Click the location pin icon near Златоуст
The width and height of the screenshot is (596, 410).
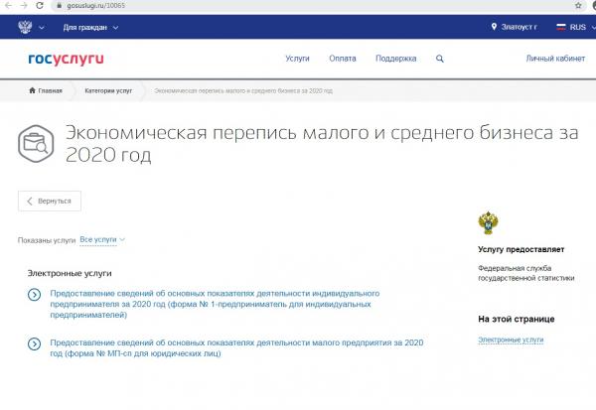tap(494, 27)
